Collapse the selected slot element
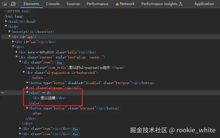This screenshot has height=138, width=220. pos(27,92)
